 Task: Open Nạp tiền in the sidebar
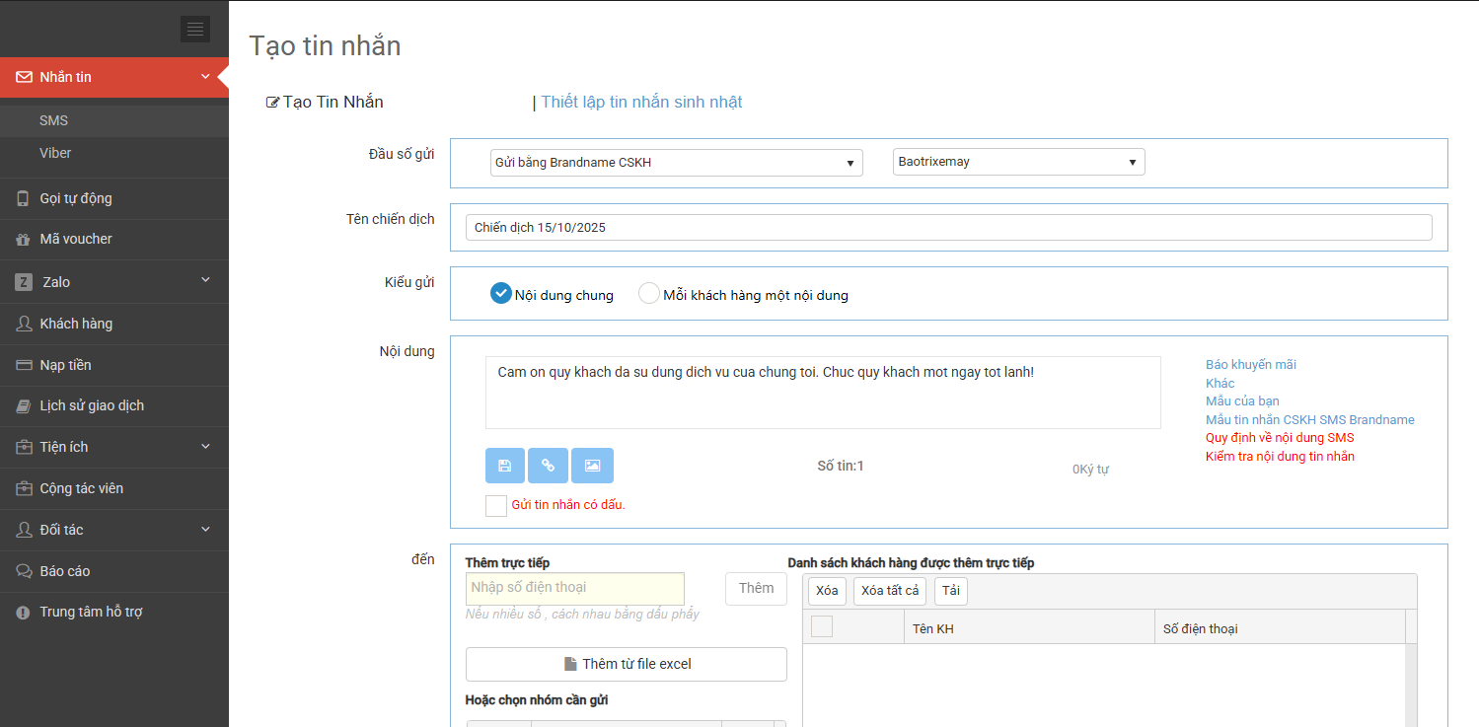tap(65, 365)
